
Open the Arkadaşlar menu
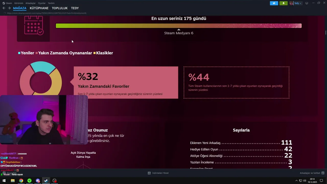pyautogui.click(x=31, y=3)
